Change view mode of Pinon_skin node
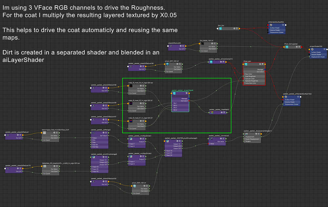Image resolution: width=328 pixels, height=207 pixels. pyautogui.click(x=262, y=64)
